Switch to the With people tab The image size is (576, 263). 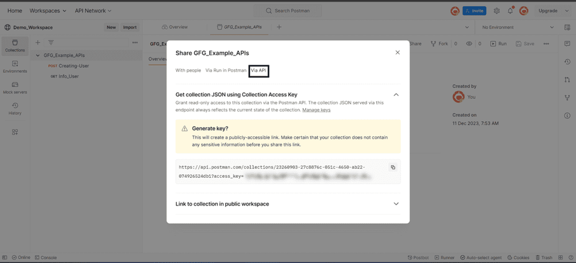188,70
